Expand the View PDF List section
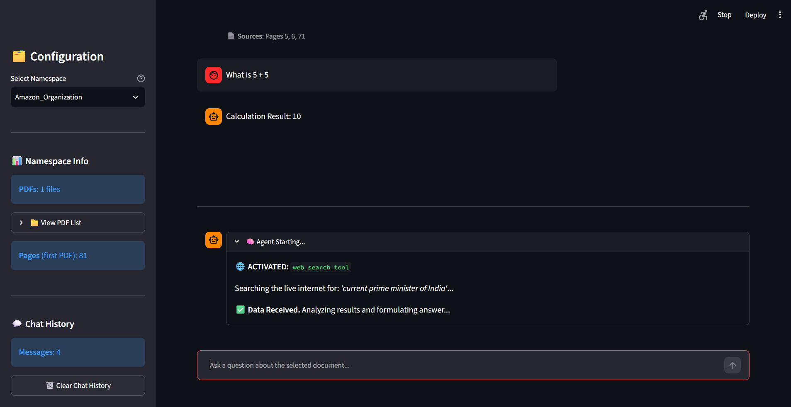 point(78,223)
